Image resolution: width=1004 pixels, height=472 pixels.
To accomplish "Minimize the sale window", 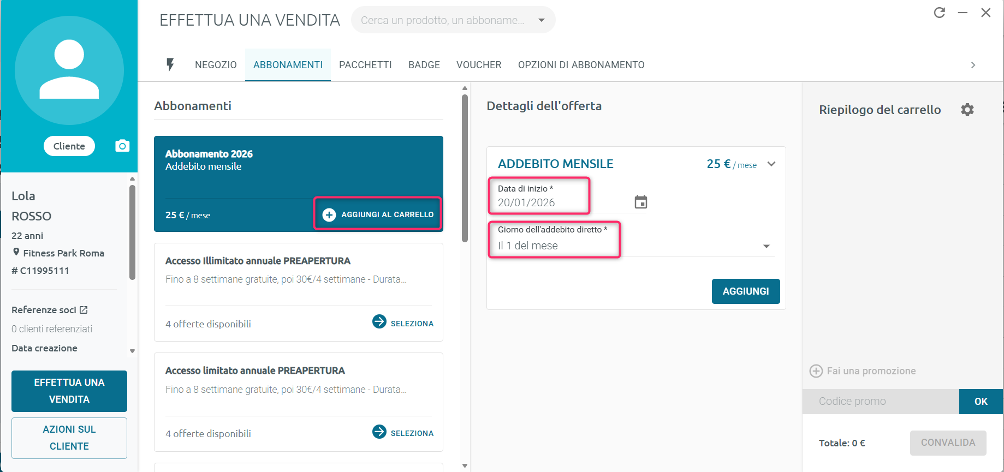I will click(963, 13).
